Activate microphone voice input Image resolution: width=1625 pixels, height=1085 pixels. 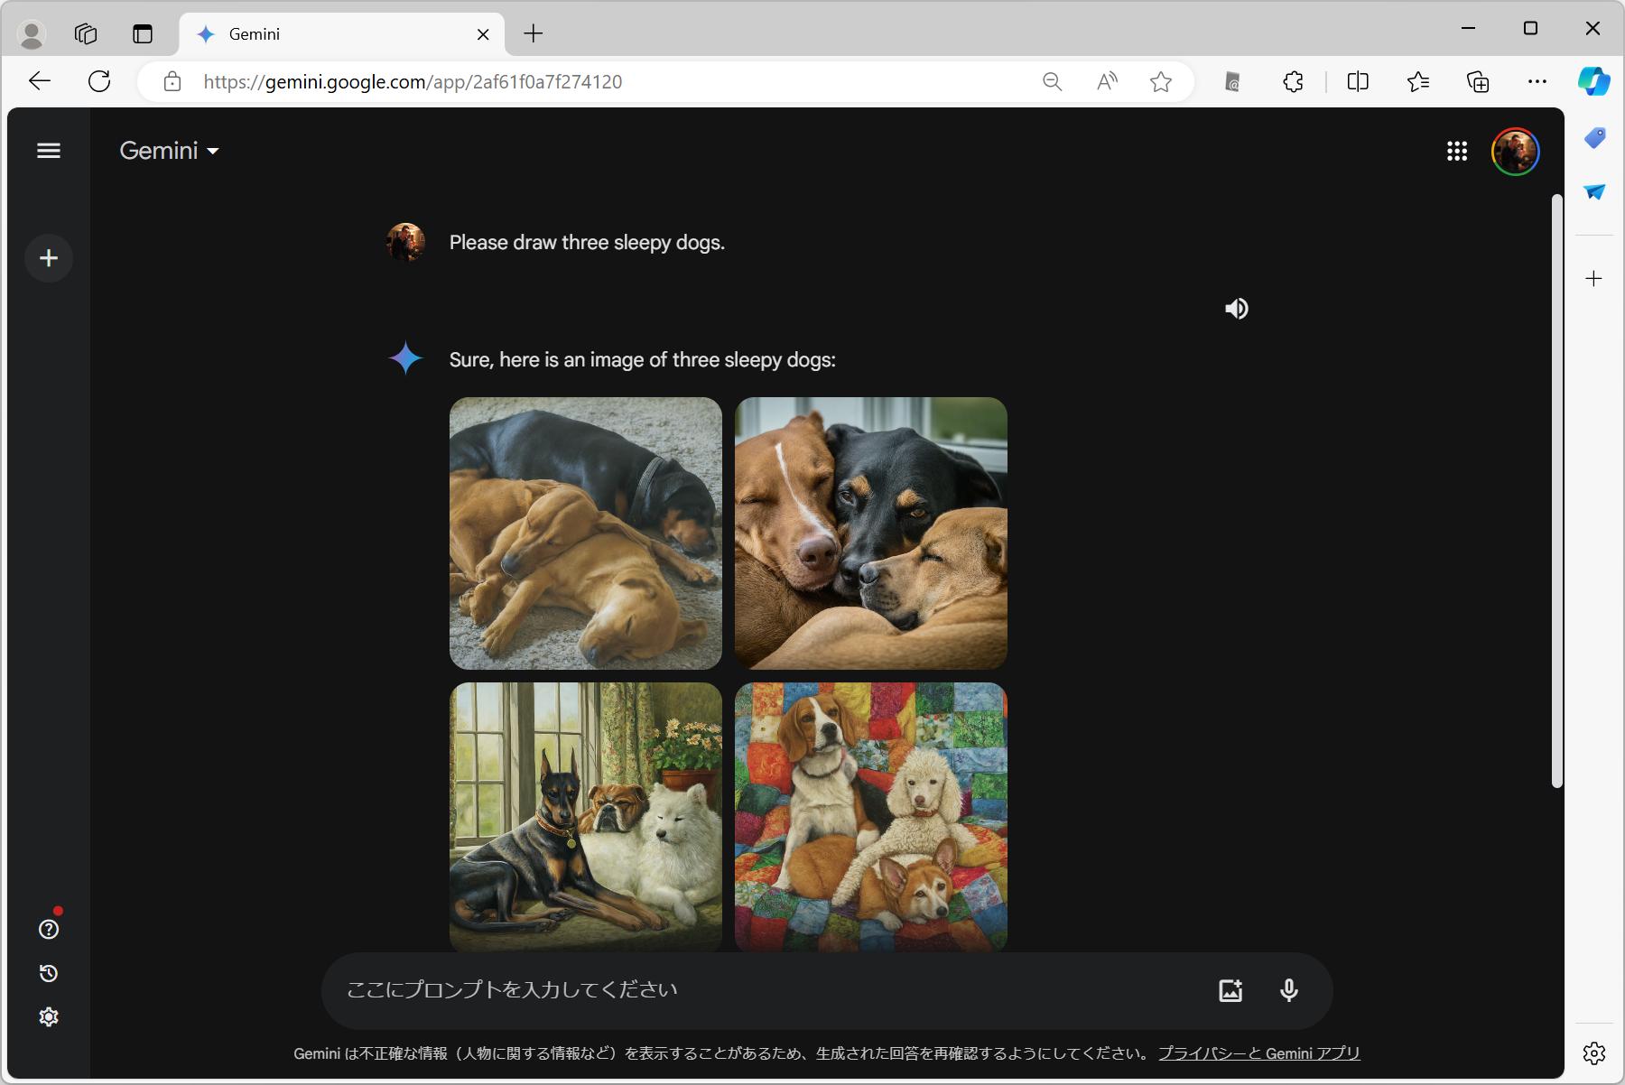(1289, 990)
